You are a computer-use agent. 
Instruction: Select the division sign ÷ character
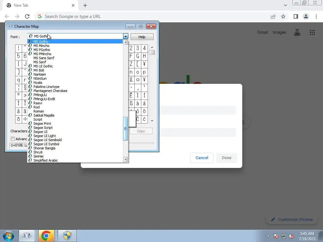tap(25, 119)
